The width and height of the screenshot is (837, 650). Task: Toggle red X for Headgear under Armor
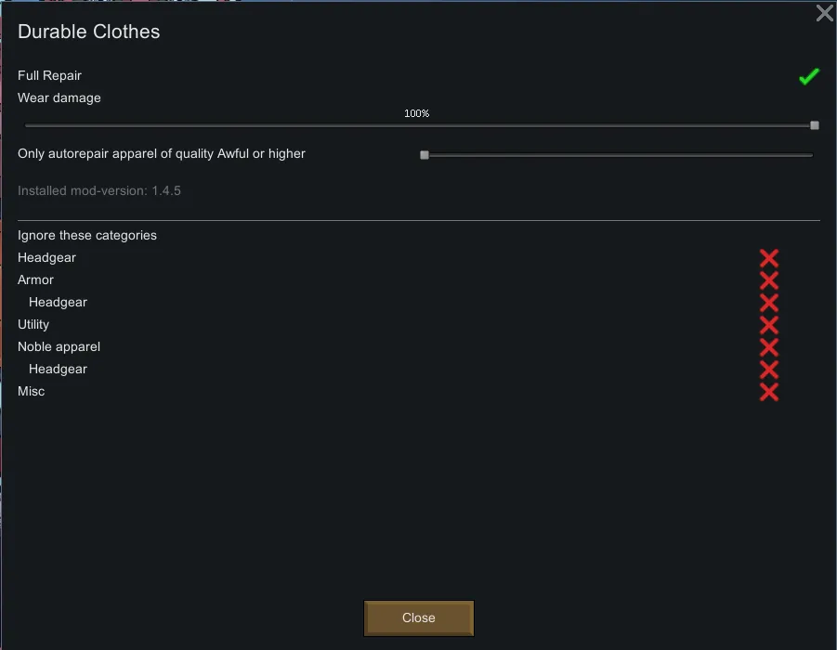[x=768, y=303]
